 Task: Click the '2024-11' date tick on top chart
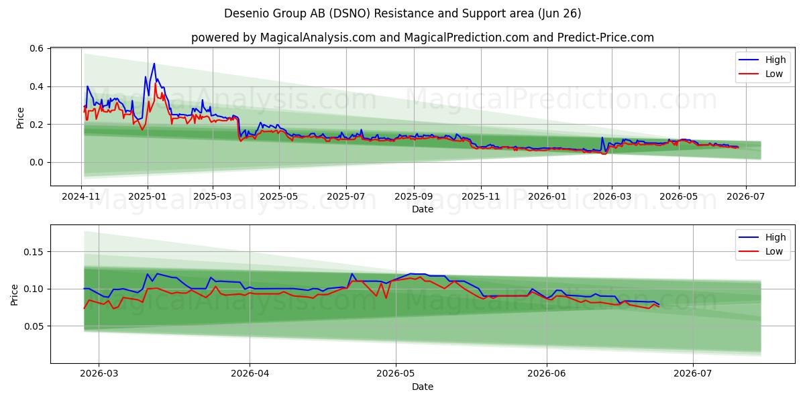81,197
